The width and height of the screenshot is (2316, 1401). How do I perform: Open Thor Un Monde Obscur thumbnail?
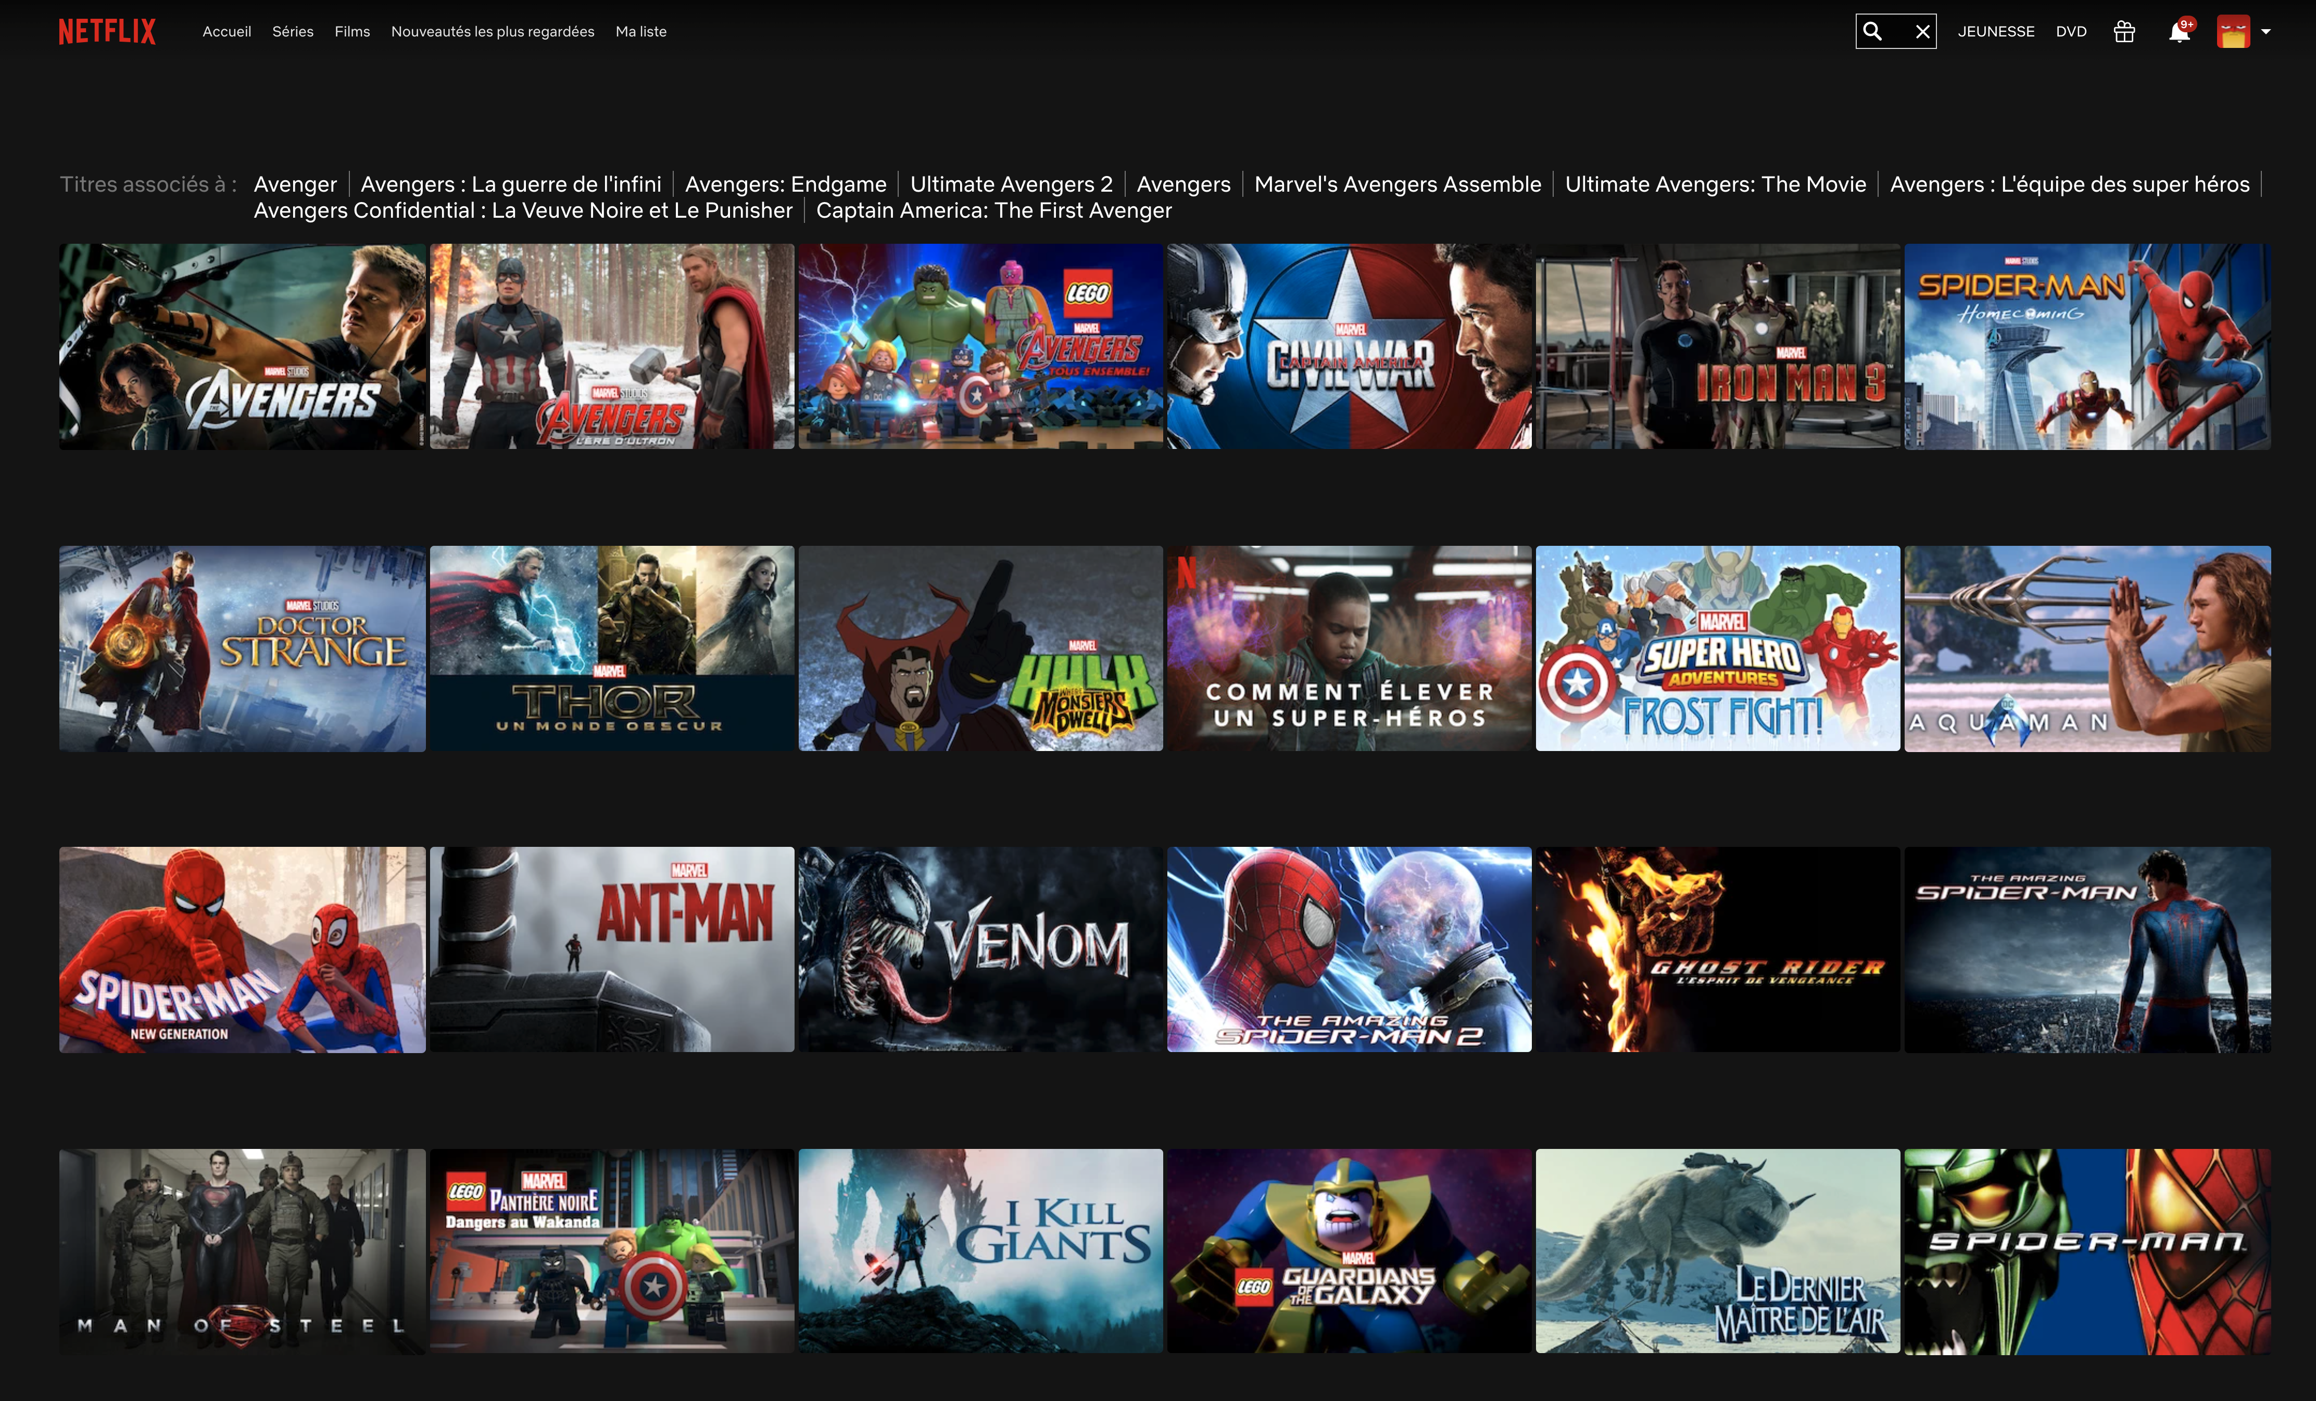pos(612,649)
